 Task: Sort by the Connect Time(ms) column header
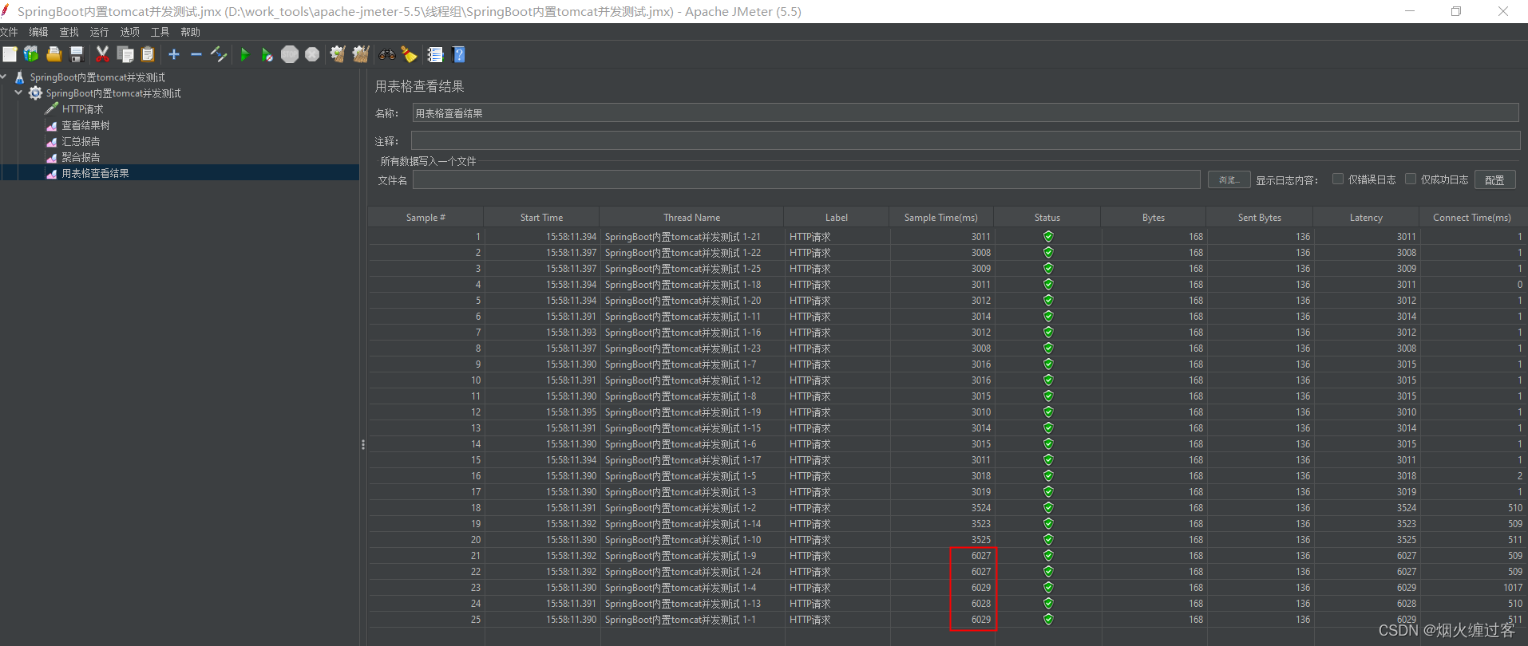pos(1472,218)
